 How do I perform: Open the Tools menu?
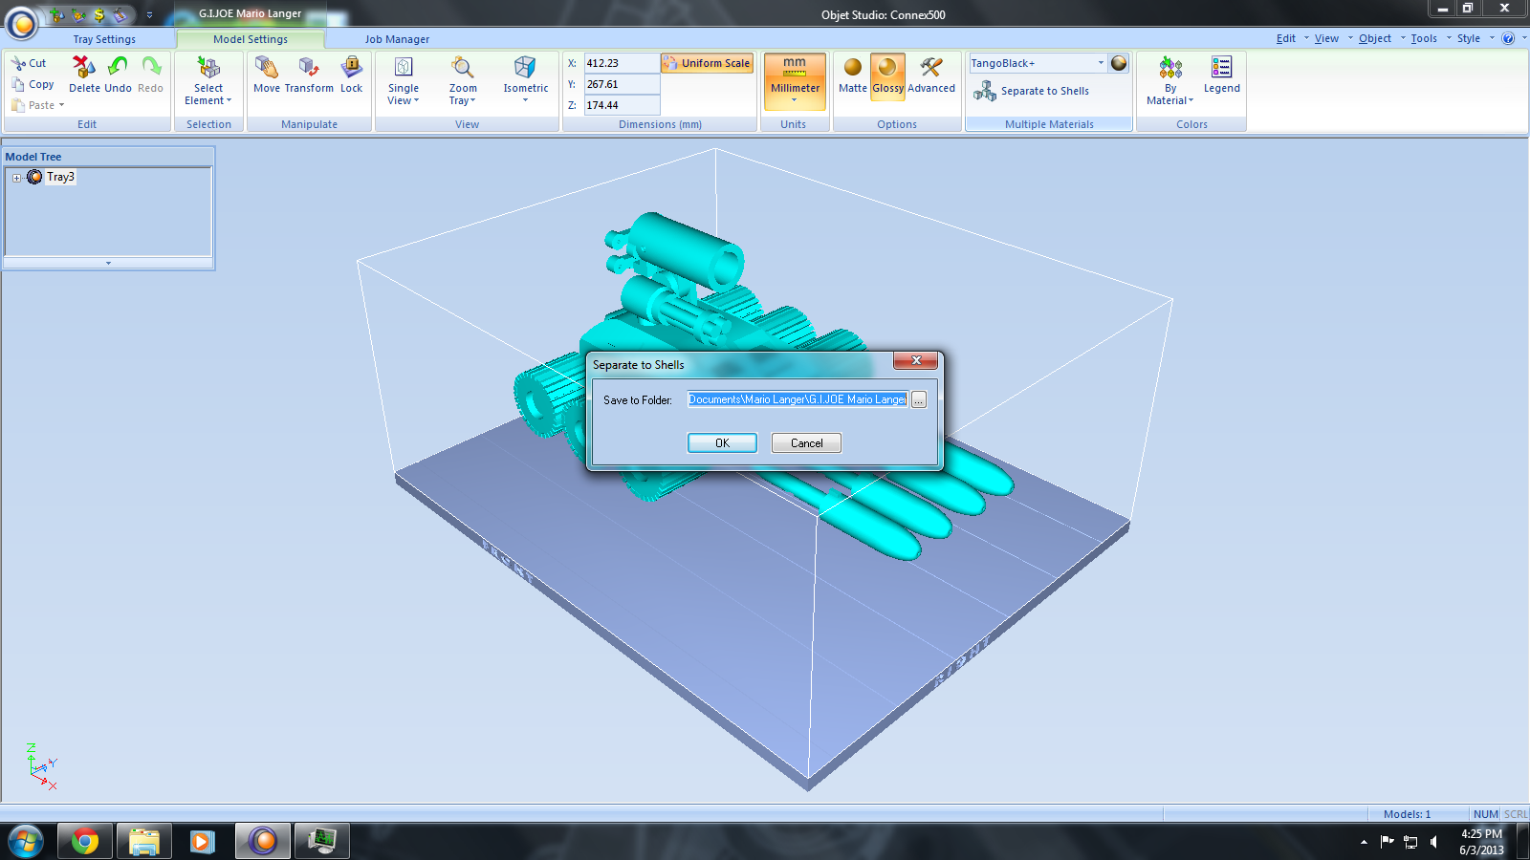pos(1424,38)
